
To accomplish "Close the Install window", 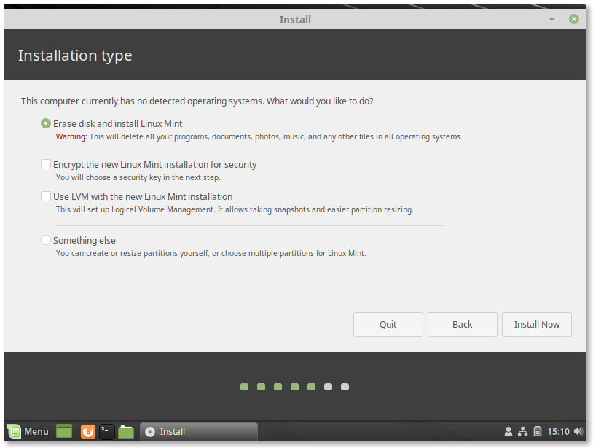I will tap(574, 19).
